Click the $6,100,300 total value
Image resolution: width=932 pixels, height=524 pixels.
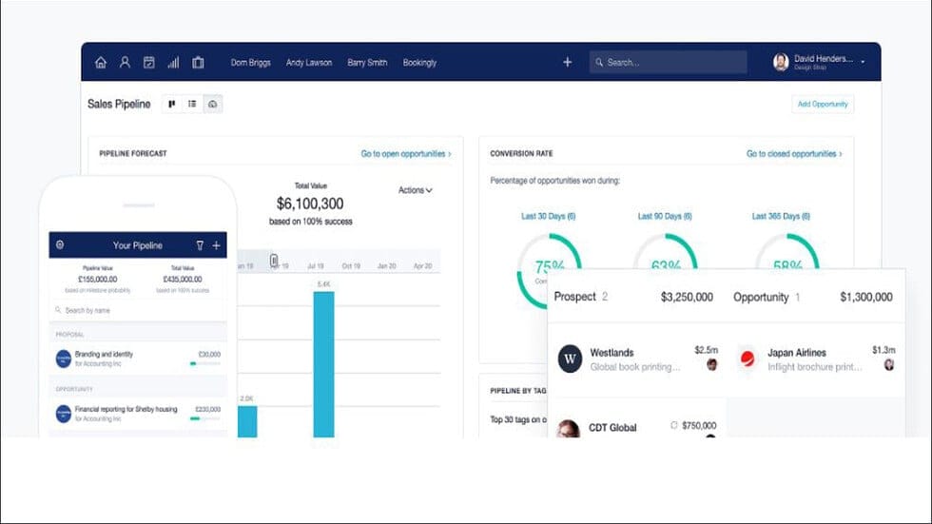click(x=310, y=204)
